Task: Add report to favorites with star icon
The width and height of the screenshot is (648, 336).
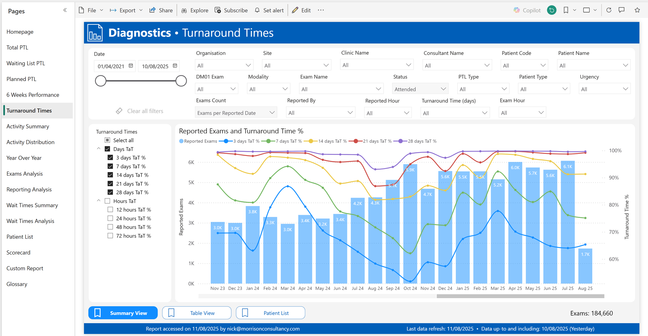Action: coord(637,10)
